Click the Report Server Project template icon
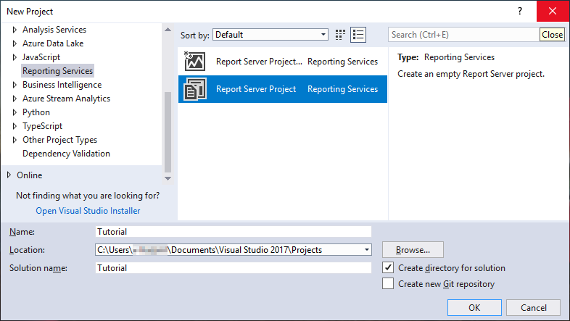This screenshot has height=321, width=570. pyautogui.click(x=195, y=89)
